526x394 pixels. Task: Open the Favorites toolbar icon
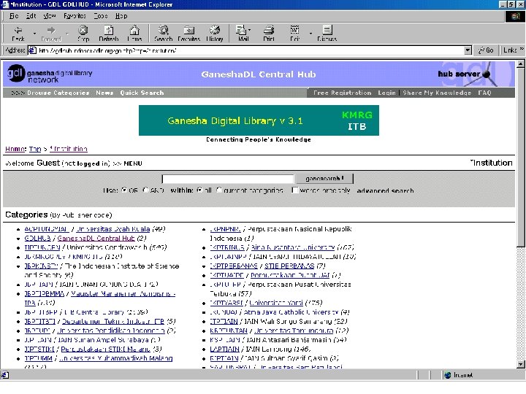coord(189,33)
